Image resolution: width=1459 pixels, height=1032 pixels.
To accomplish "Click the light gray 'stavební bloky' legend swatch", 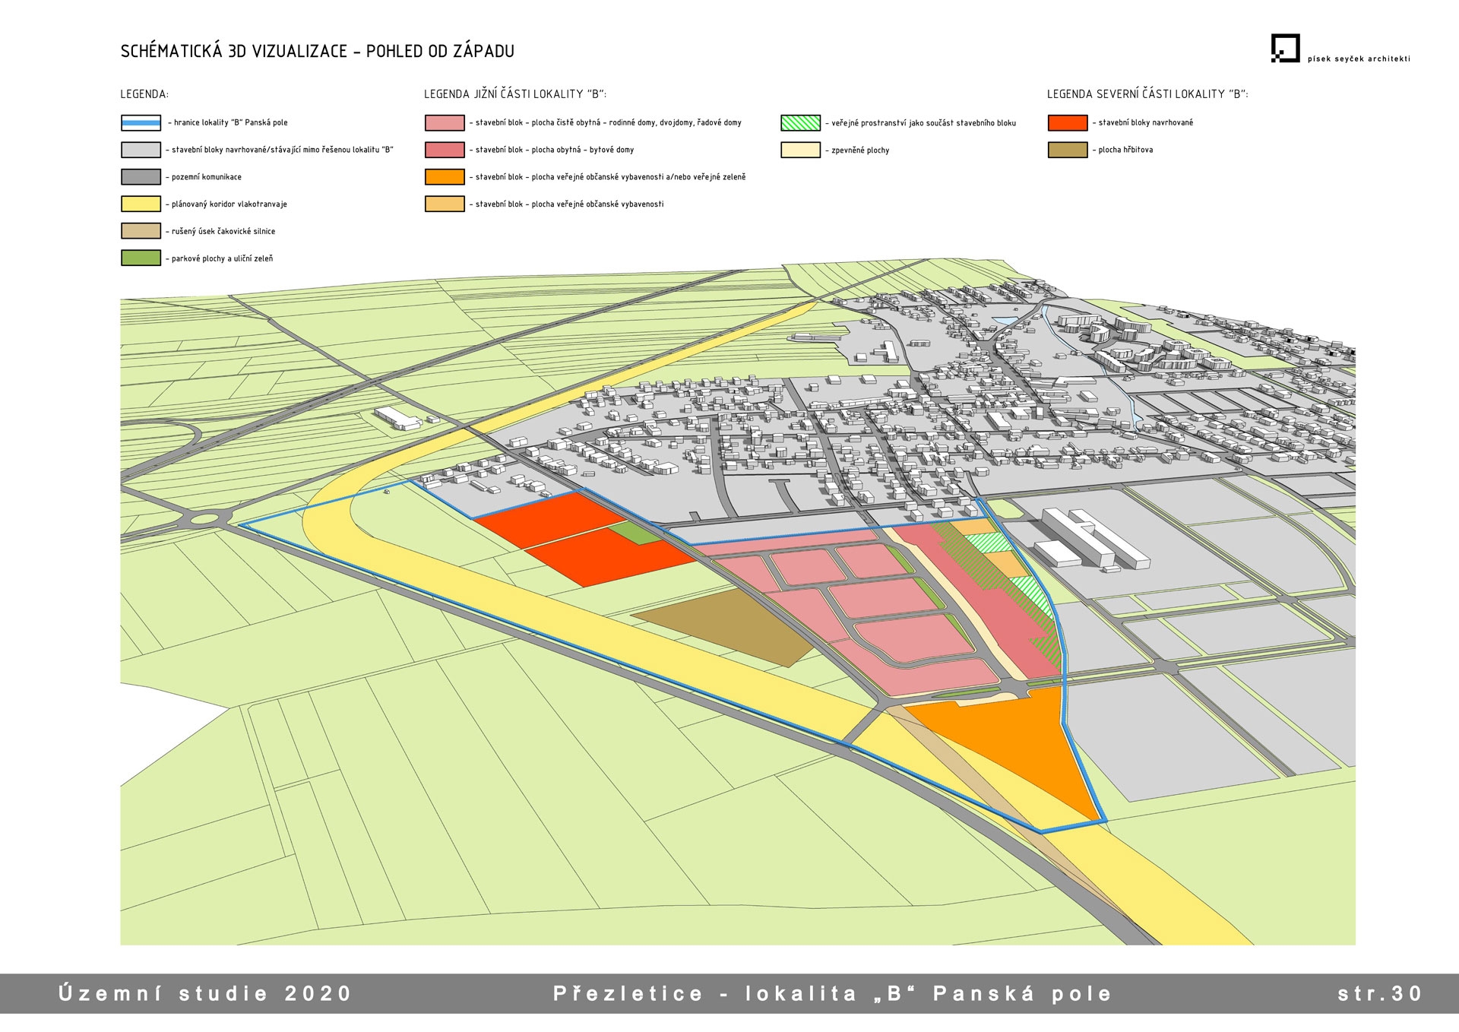I will 141,150.
